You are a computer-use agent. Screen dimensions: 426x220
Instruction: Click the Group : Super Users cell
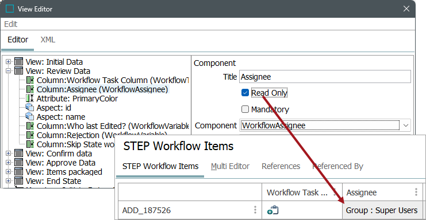pyautogui.click(x=382, y=210)
